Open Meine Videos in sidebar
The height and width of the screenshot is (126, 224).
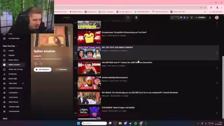tap(13, 60)
